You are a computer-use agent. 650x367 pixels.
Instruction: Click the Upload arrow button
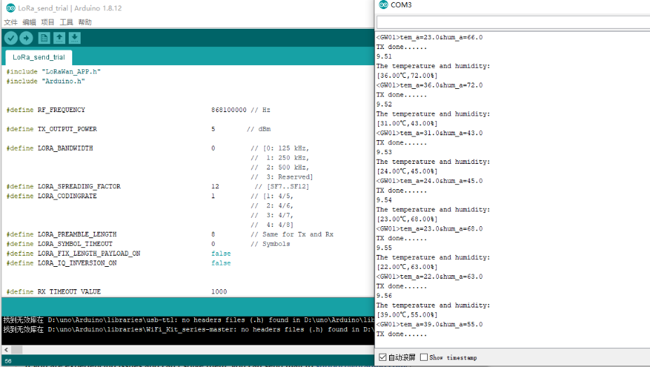[26, 39]
